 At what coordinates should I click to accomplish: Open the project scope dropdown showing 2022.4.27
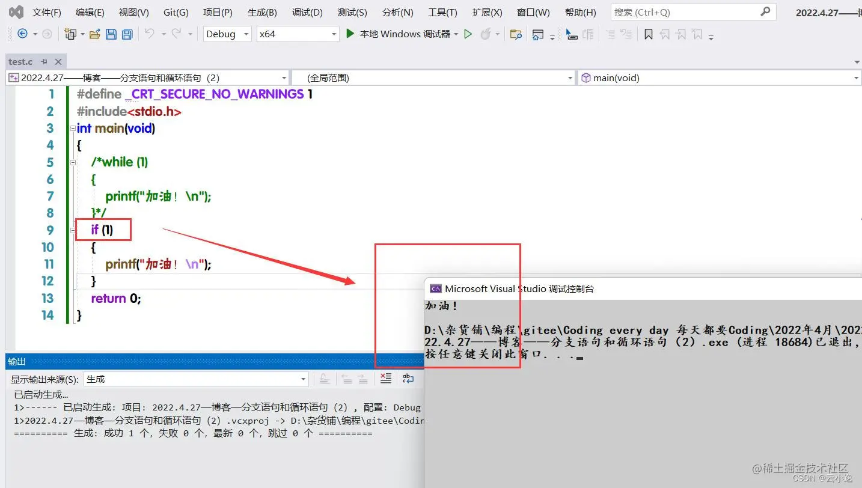148,78
